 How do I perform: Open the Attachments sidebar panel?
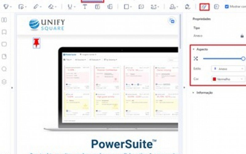click(x=4, y=57)
